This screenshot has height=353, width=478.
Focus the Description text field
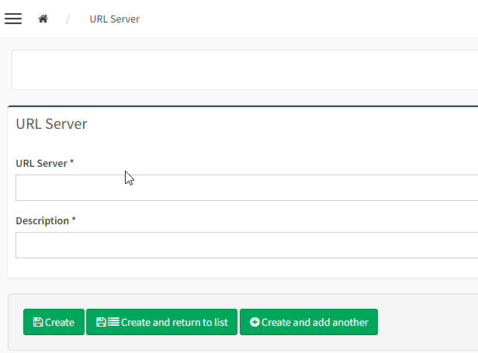click(x=247, y=245)
